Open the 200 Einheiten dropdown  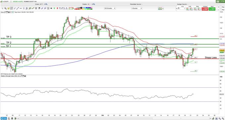(x=110, y=8)
